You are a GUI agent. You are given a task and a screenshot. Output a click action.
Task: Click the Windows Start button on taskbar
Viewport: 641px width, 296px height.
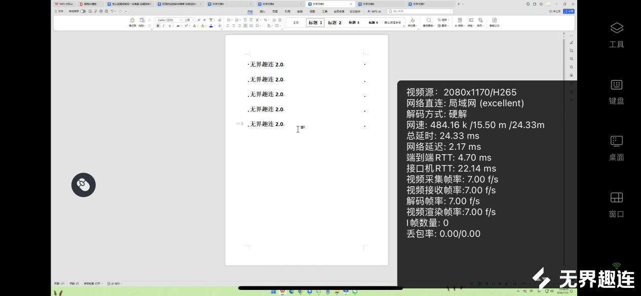(x=274, y=291)
